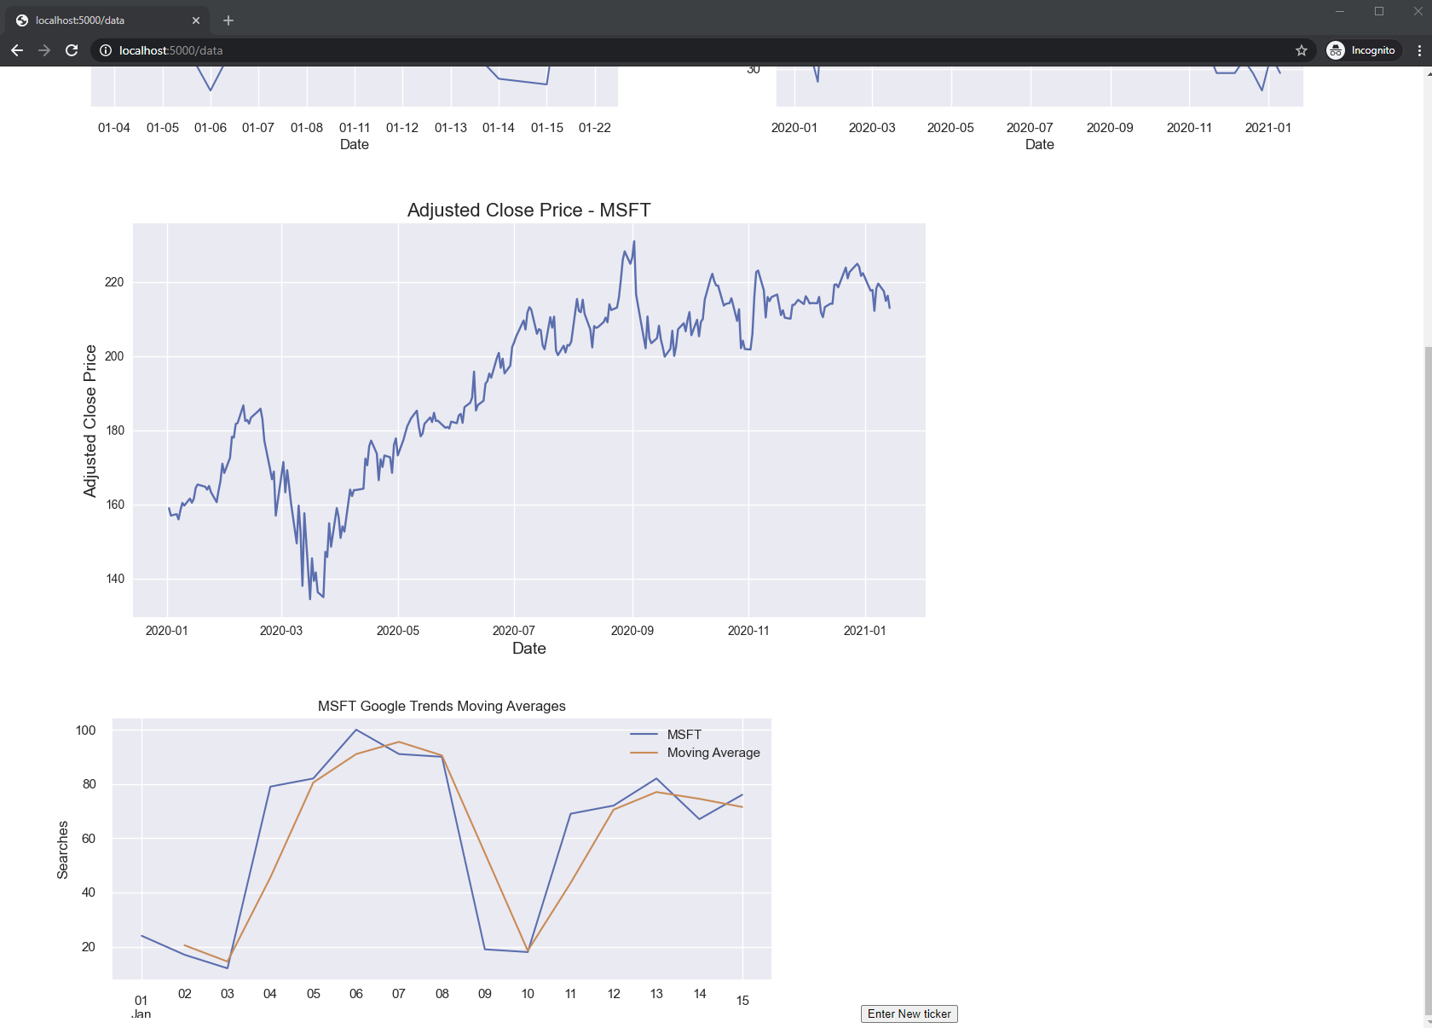Select the localhost:5000/data tab
Screen dimensions: 1432x1028
tap(109, 20)
